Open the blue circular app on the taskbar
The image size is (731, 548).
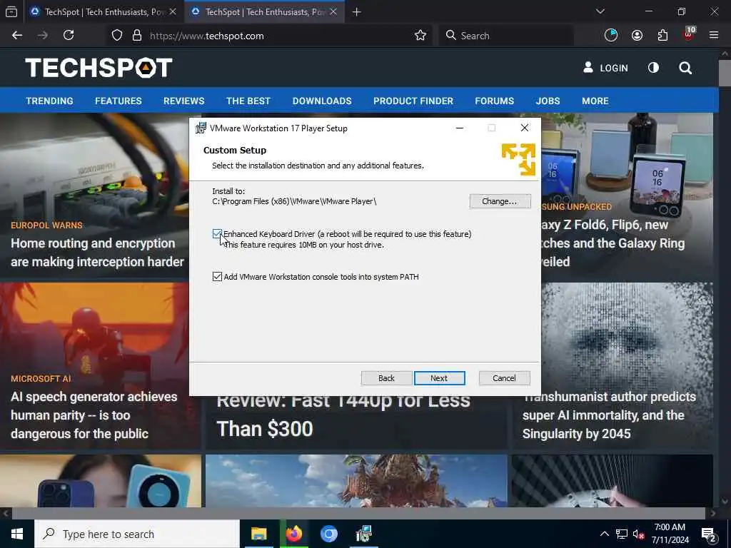click(328, 534)
